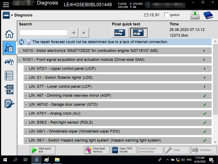Click F status of LIN: S1 row

click(x=205, y=78)
